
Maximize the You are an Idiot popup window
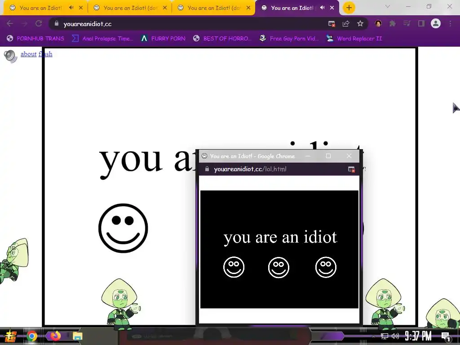click(x=328, y=156)
